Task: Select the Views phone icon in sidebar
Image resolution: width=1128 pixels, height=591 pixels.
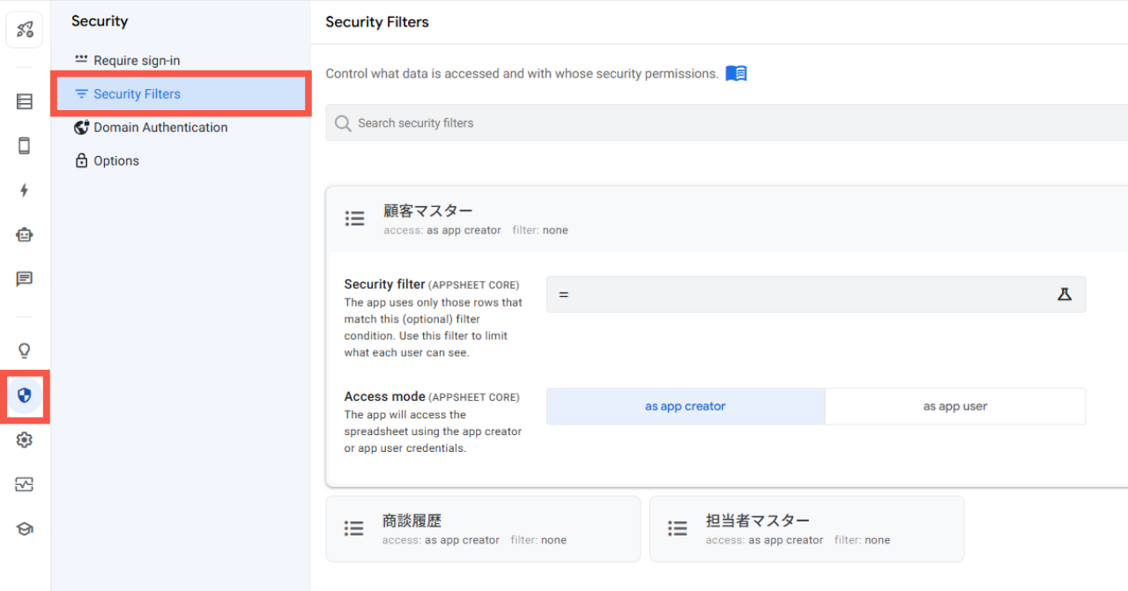Action: [x=24, y=145]
